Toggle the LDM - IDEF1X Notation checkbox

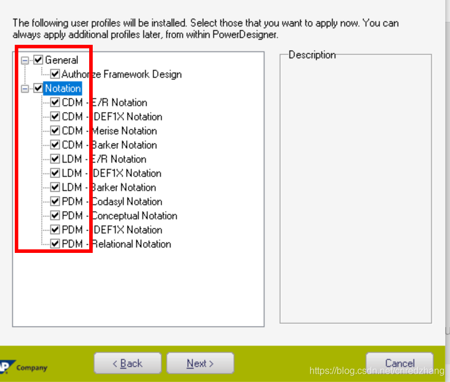55,173
